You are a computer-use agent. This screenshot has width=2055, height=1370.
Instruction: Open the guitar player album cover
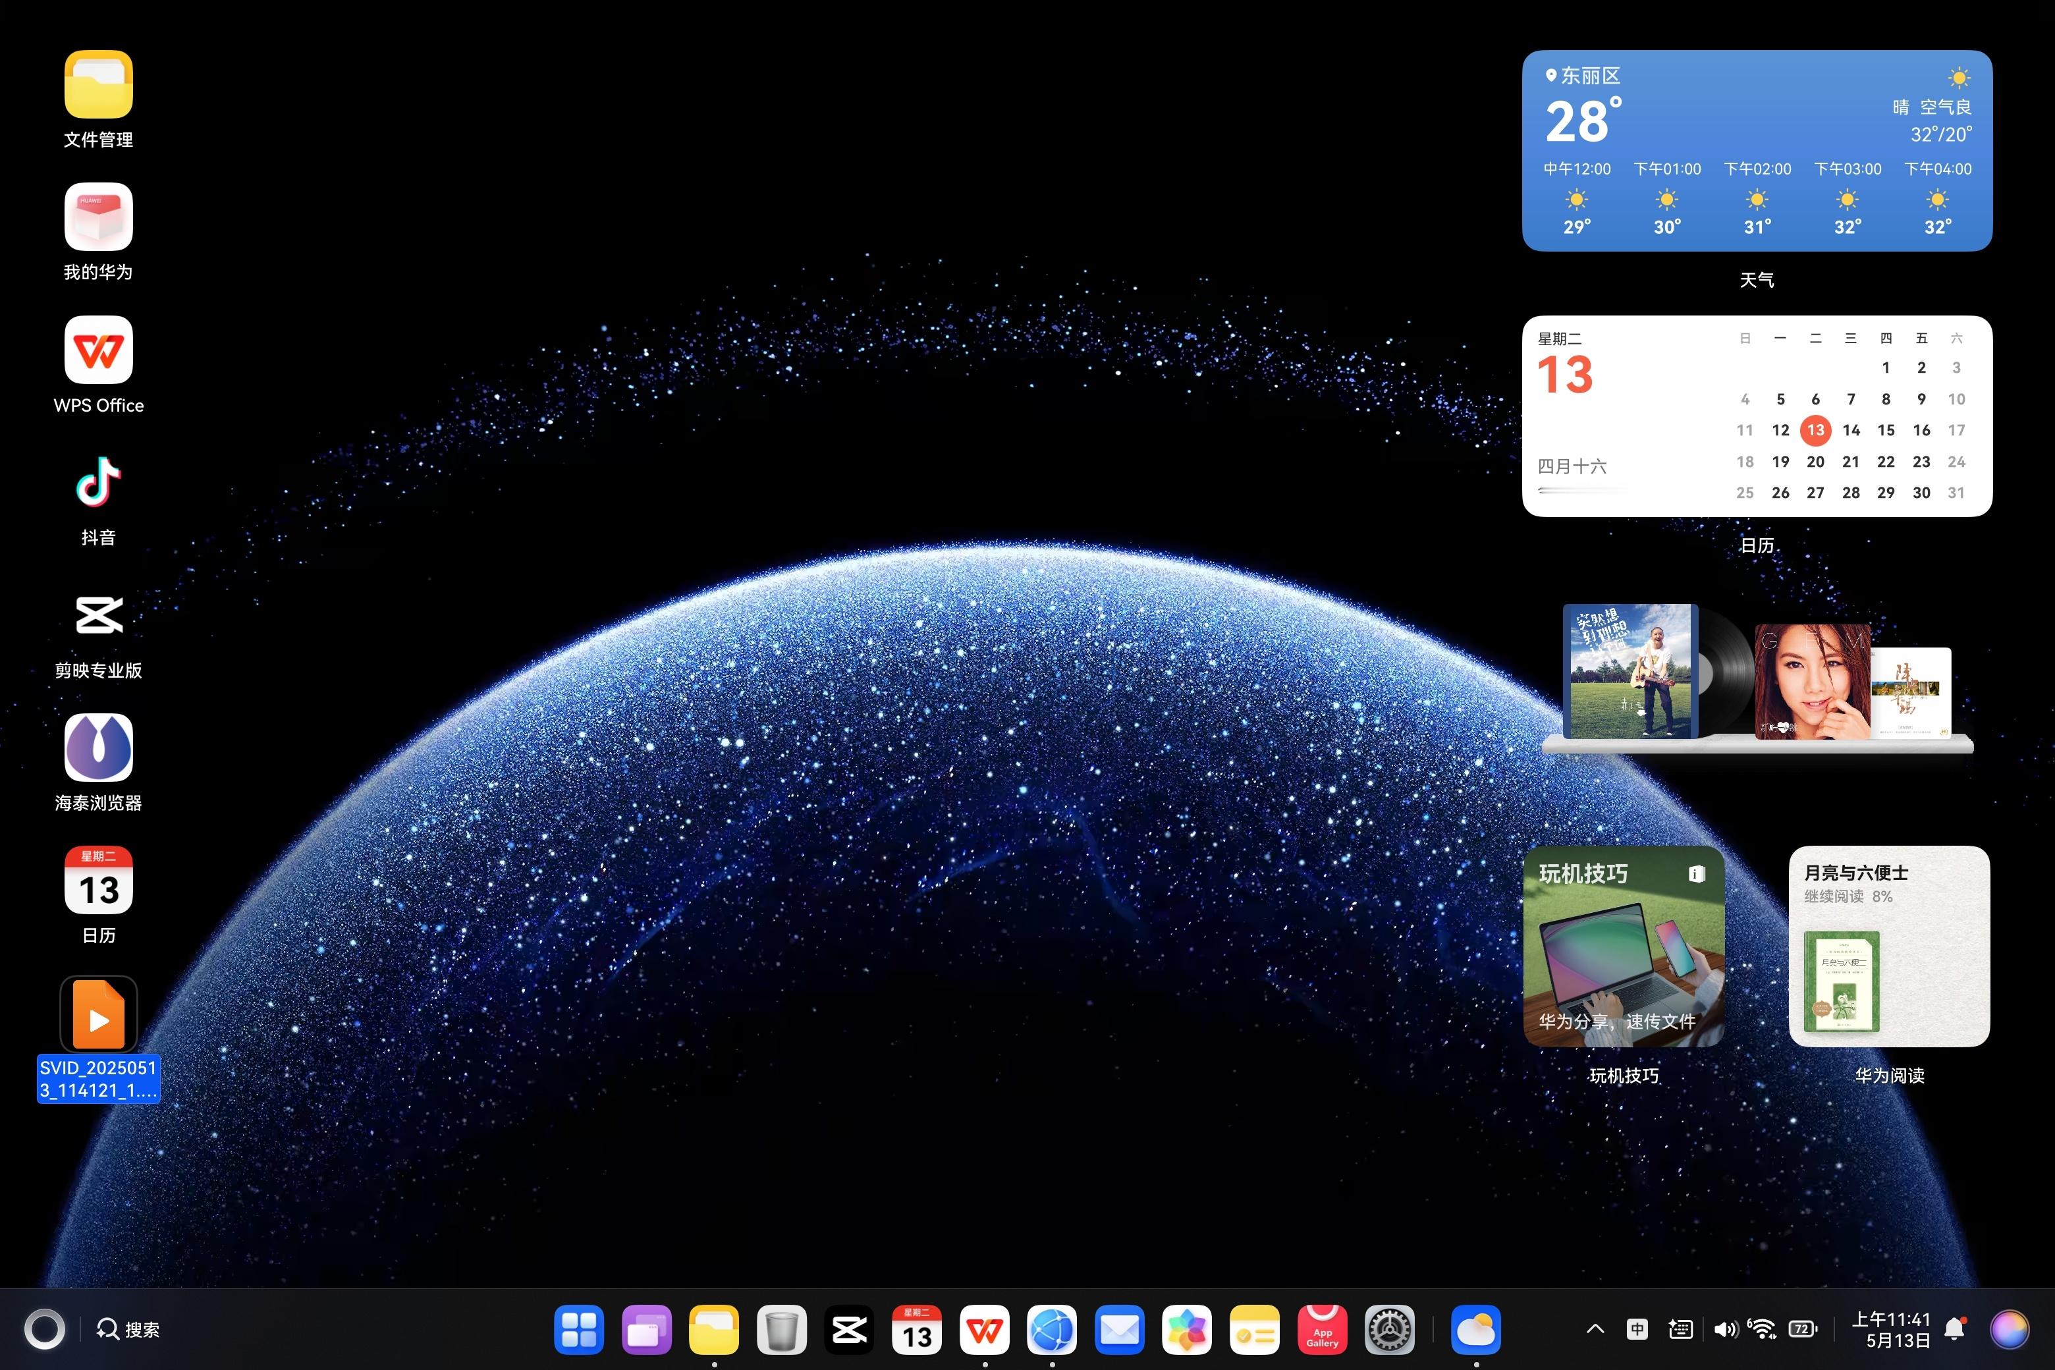click(1630, 671)
